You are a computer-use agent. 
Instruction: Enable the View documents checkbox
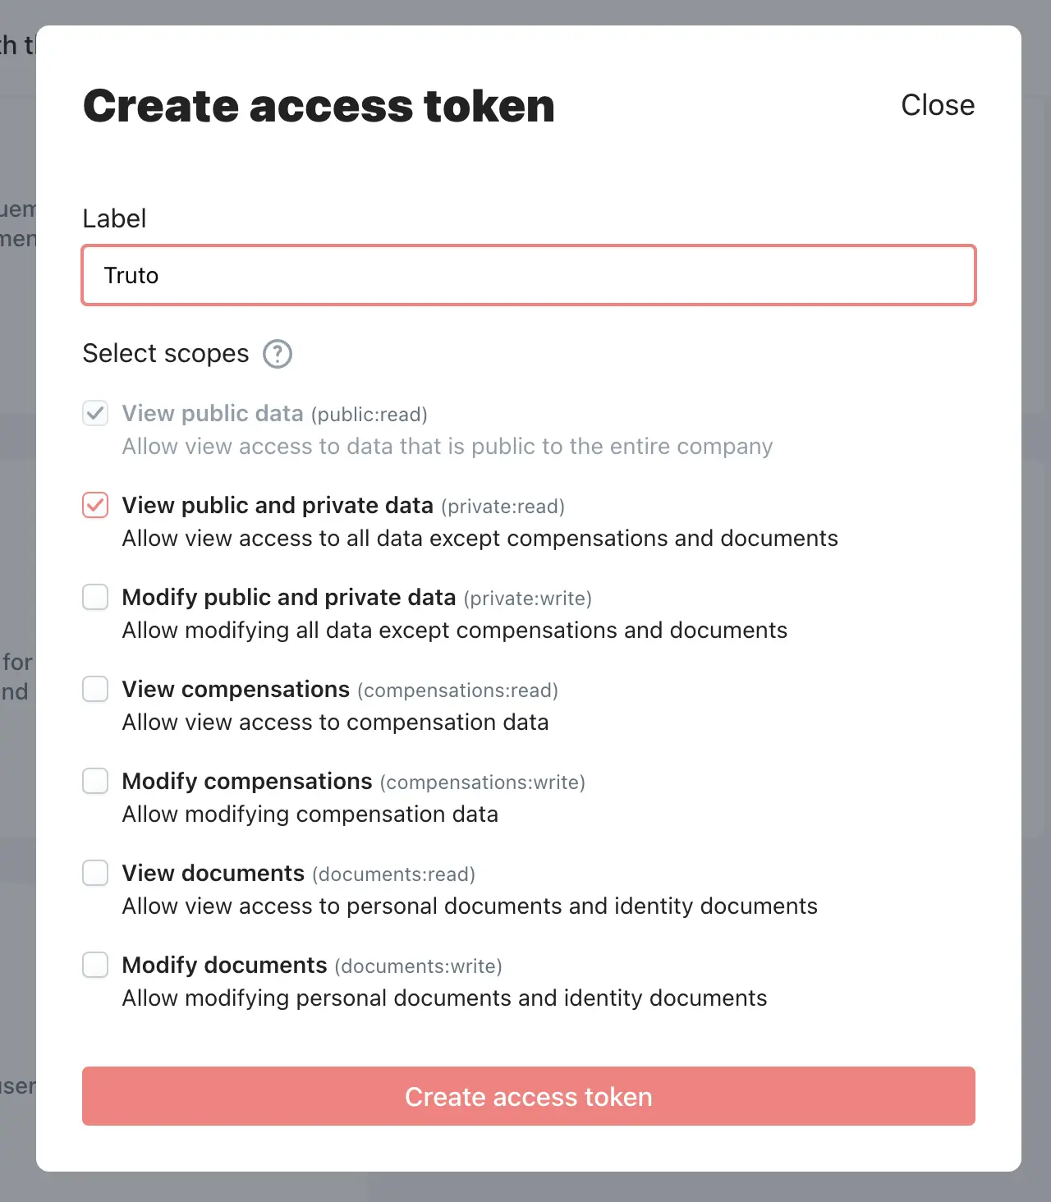pyautogui.click(x=95, y=873)
